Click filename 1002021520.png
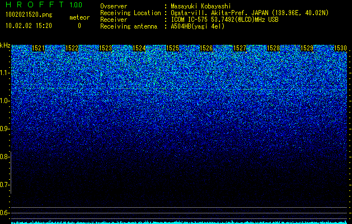The width and height of the screenshot is (352, 224). pyautogui.click(x=29, y=15)
